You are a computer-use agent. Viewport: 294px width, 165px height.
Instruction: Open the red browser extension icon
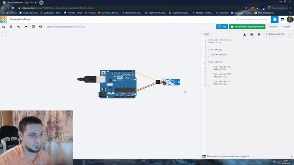pos(252,8)
